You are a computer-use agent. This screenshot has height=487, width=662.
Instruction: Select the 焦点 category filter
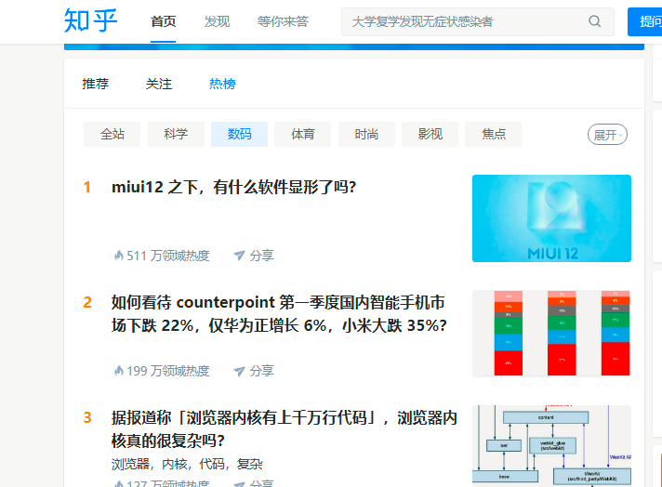pos(494,134)
